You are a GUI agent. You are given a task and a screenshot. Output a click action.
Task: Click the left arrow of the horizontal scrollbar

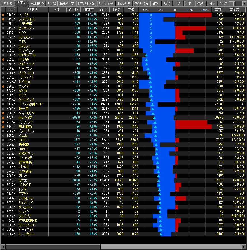pyautogui.click(x=3, y=247)
